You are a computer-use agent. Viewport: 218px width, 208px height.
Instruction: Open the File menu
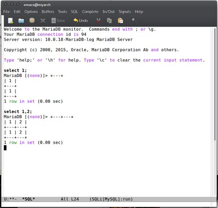point(6,11)
